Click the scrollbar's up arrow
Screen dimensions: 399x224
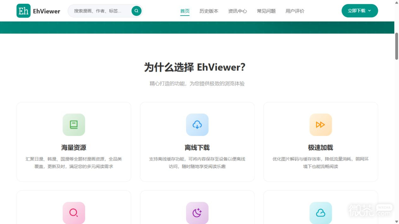(396, 3)
